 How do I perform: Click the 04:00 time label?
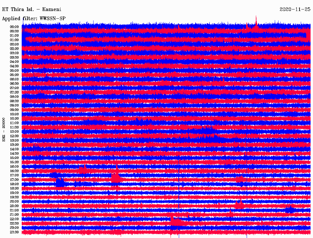pyautogui.click(x=14, y=62)
